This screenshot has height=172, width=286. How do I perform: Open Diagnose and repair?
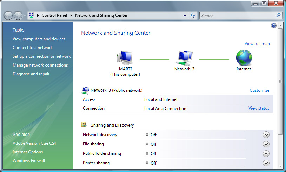pos(31,74)
